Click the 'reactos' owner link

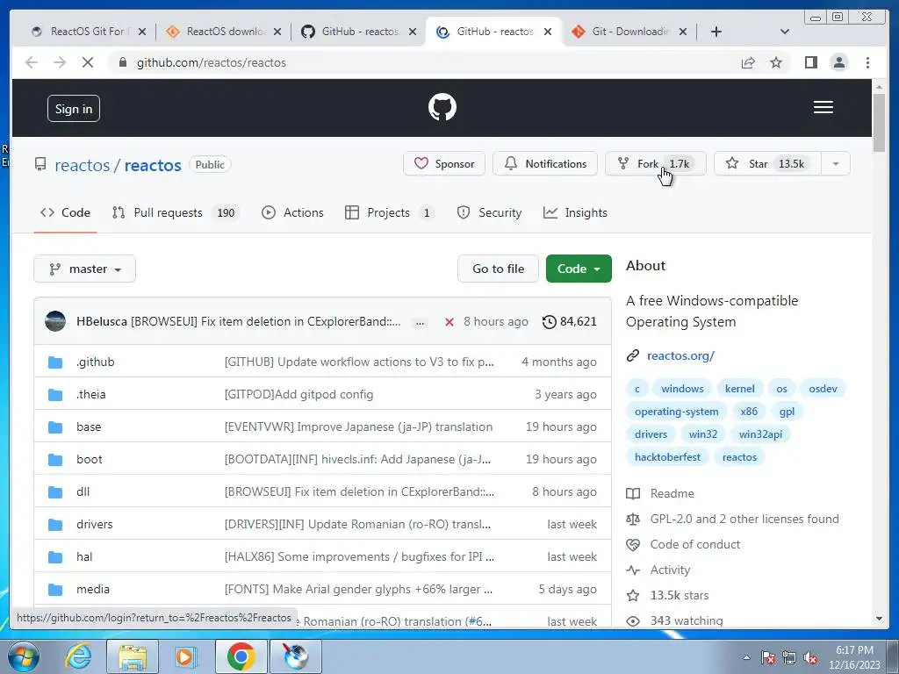click(82, 165)
